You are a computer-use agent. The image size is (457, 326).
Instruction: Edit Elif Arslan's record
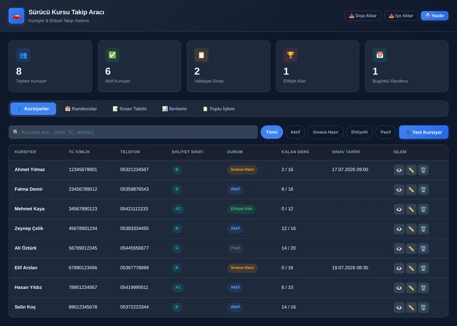click(x=411, y=268)
